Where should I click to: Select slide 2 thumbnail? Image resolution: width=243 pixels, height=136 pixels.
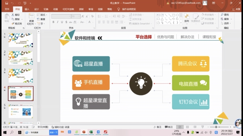pyautogui.click(x=21, y=58)
